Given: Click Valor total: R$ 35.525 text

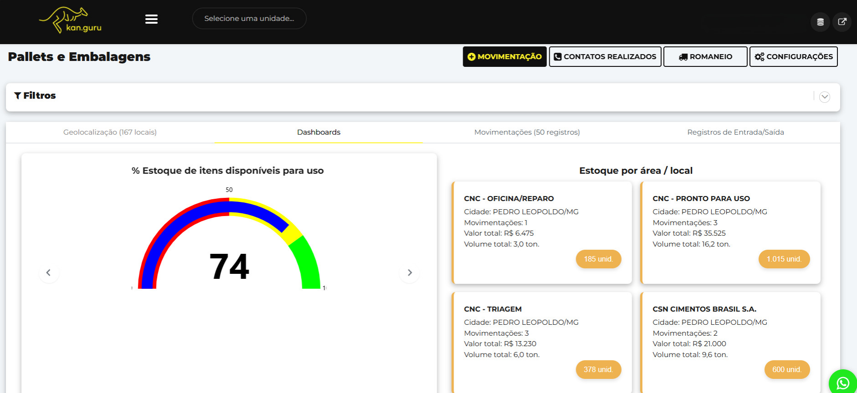Looking at the screenshot, I should tap(689, 233).
